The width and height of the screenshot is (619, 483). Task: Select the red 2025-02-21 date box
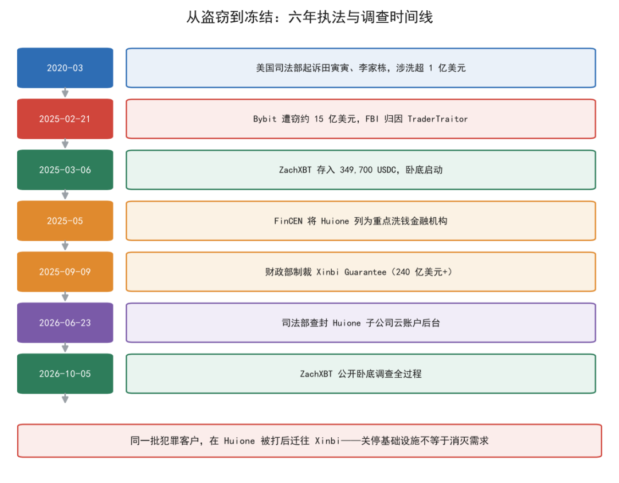point(65,119)
